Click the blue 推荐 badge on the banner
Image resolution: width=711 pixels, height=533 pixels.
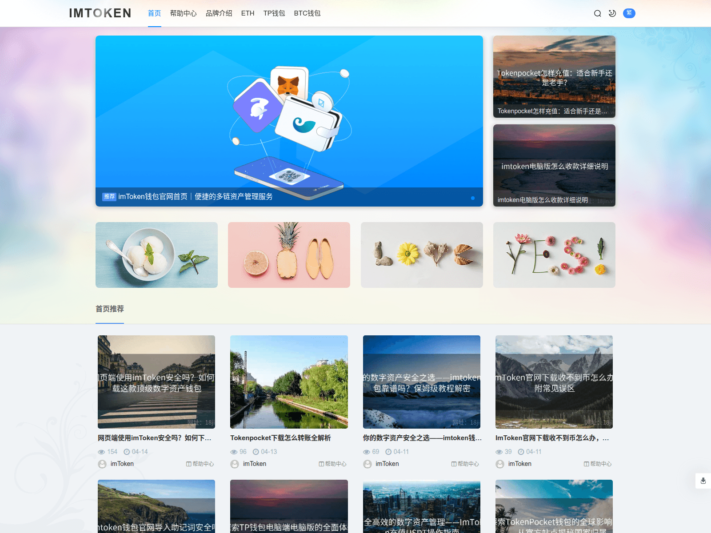coord(109,197)
